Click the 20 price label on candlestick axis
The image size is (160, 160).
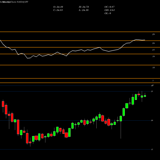(x=152, y=120)
